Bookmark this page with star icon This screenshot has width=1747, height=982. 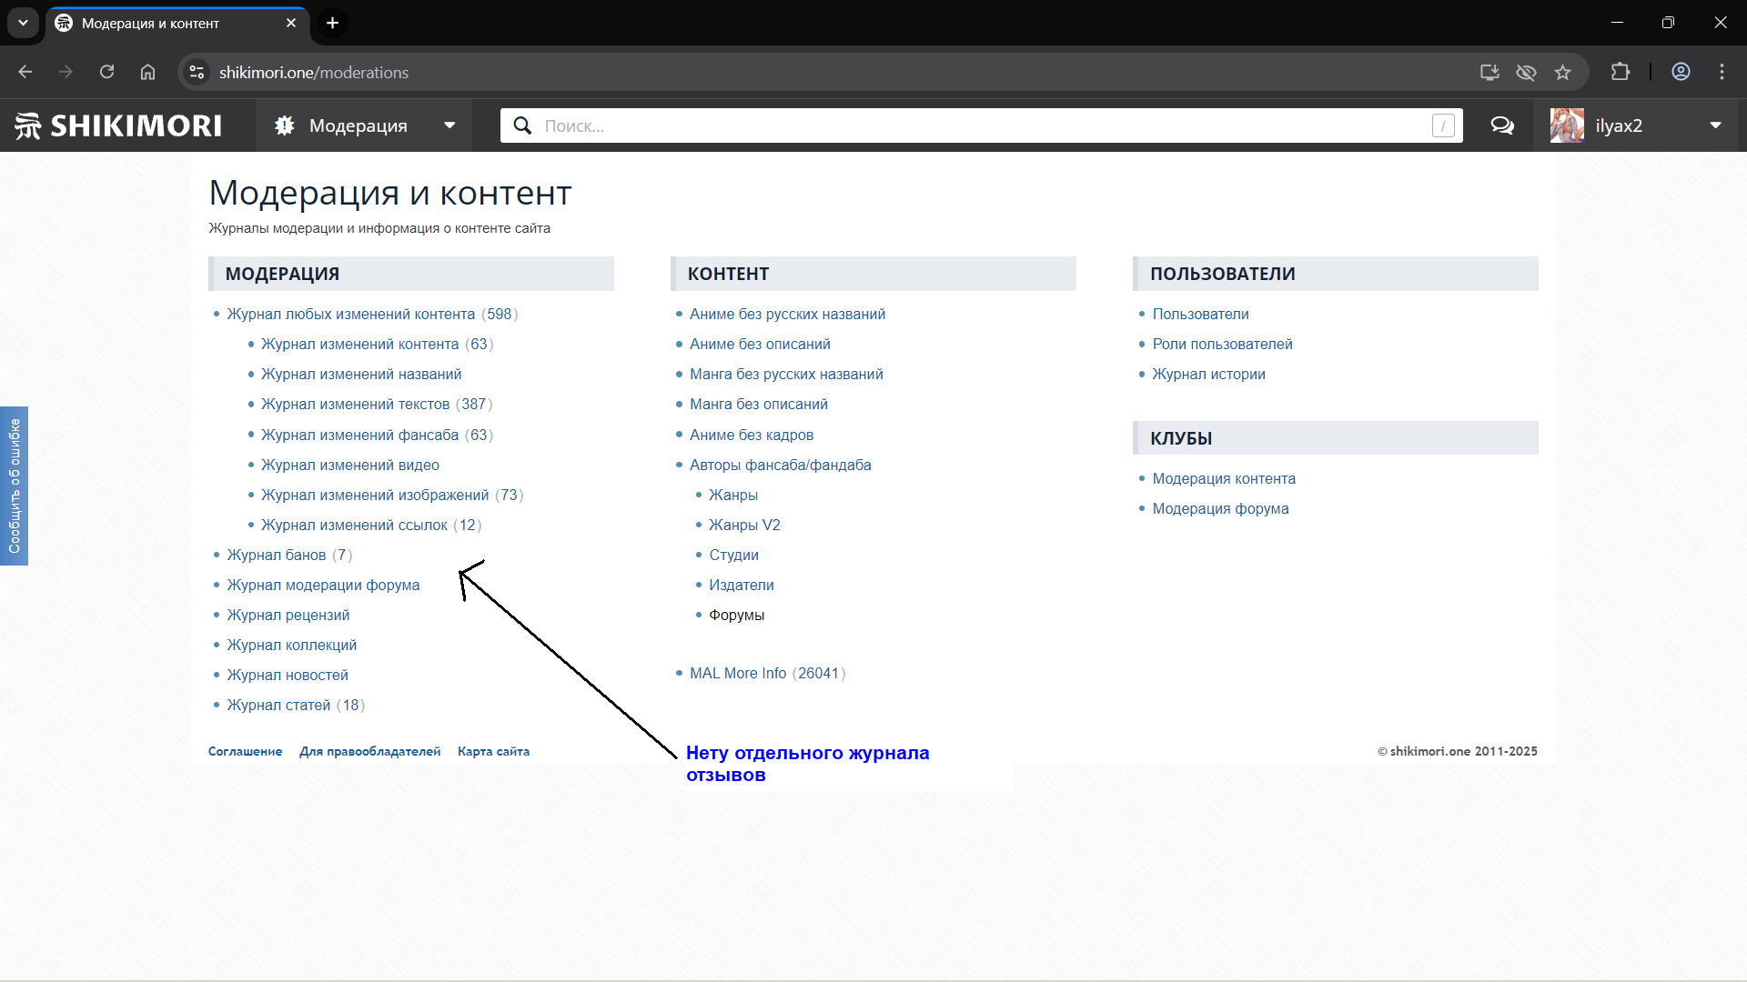(1562, 72)
